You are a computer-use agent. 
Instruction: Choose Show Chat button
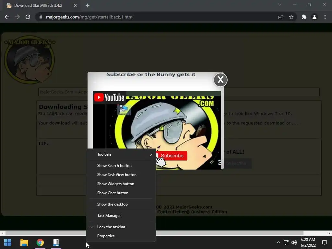click(121, 193)
